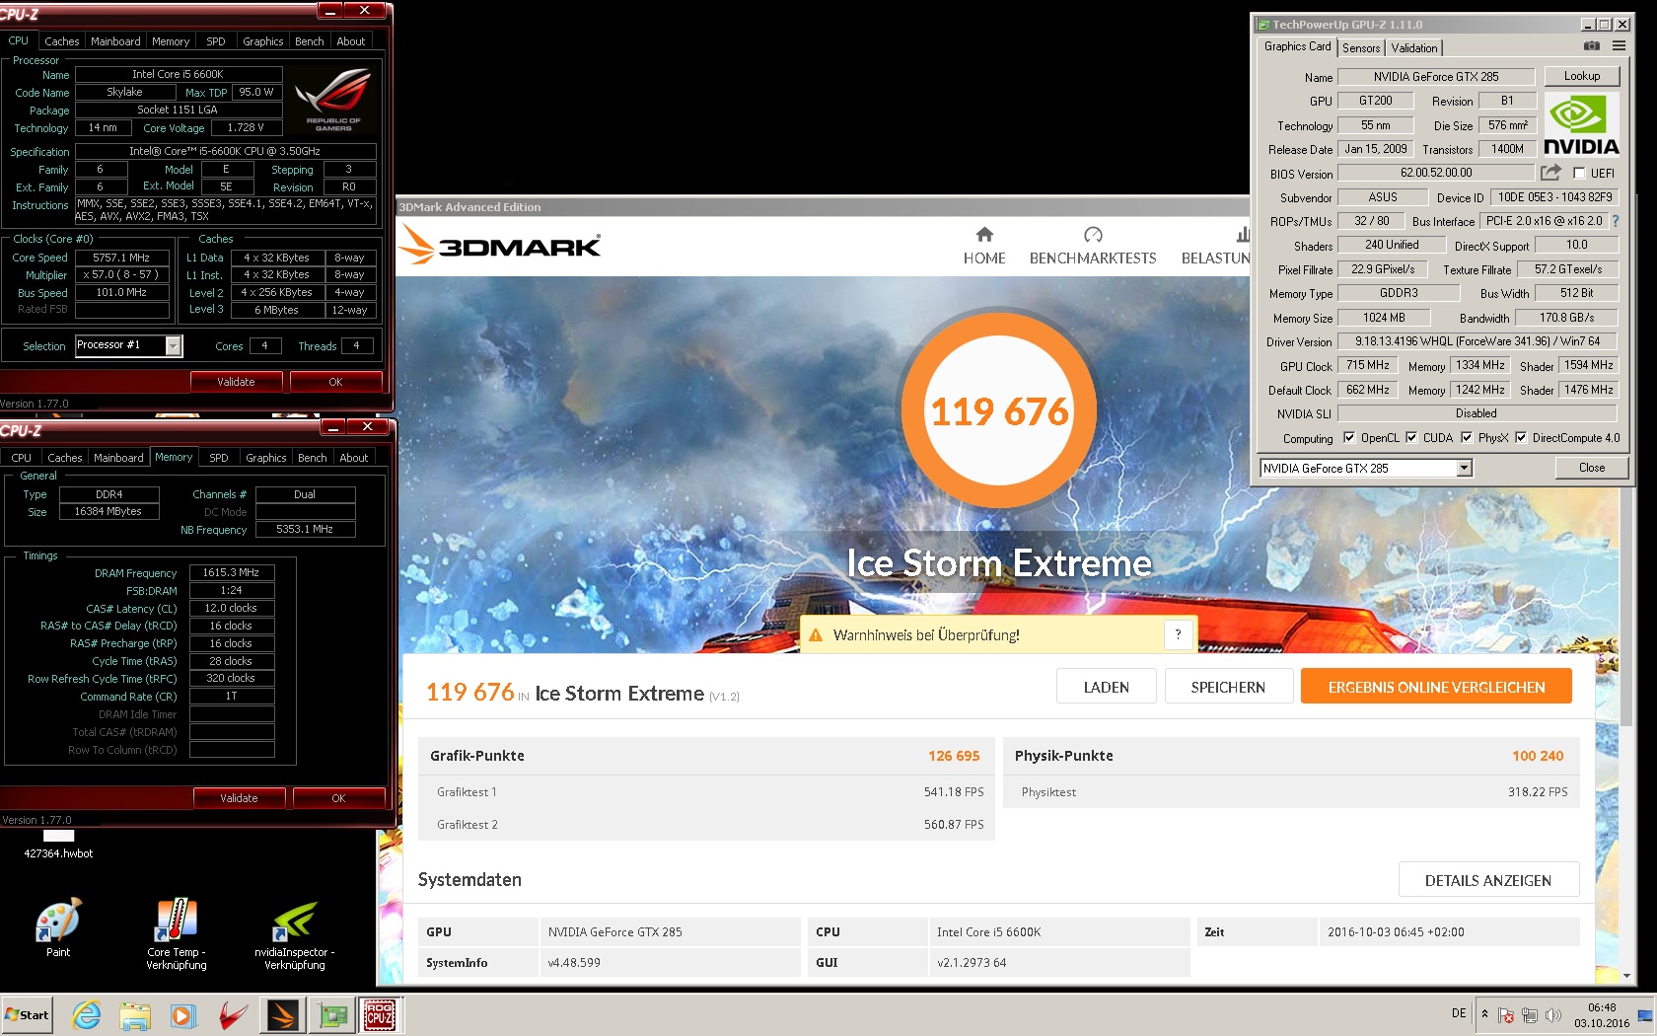Click the DE language indicator in taskbar
The image size is (1657, 1036).
(x=1459, y=1013)
